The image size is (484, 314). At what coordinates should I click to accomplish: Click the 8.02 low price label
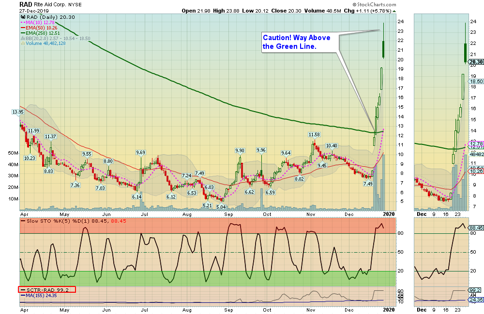click(x=299, y=179)
